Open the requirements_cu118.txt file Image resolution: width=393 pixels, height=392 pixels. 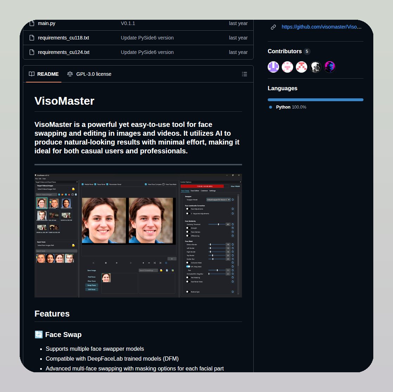[x=63, y=38]
